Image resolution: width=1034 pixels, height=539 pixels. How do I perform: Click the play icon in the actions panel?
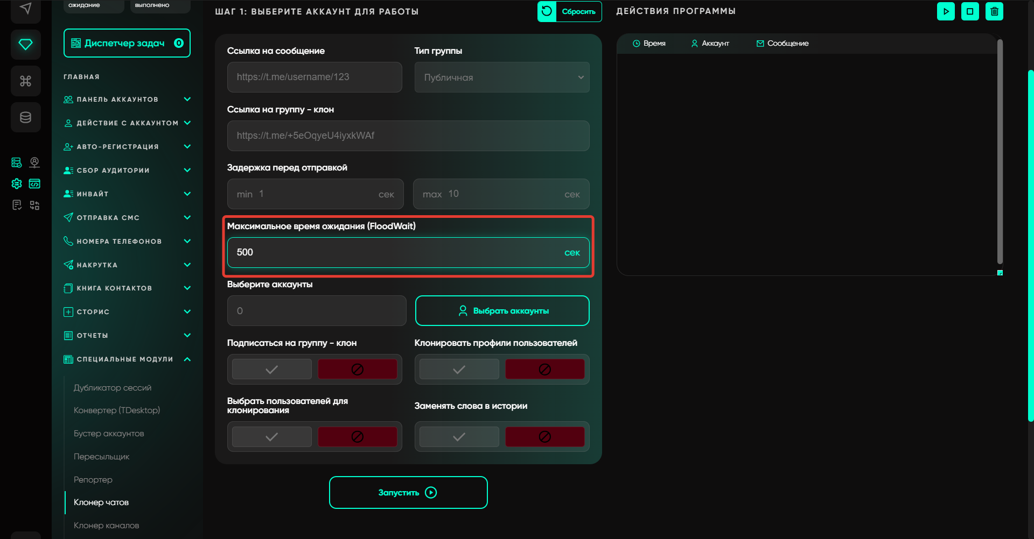coord(946,11)
